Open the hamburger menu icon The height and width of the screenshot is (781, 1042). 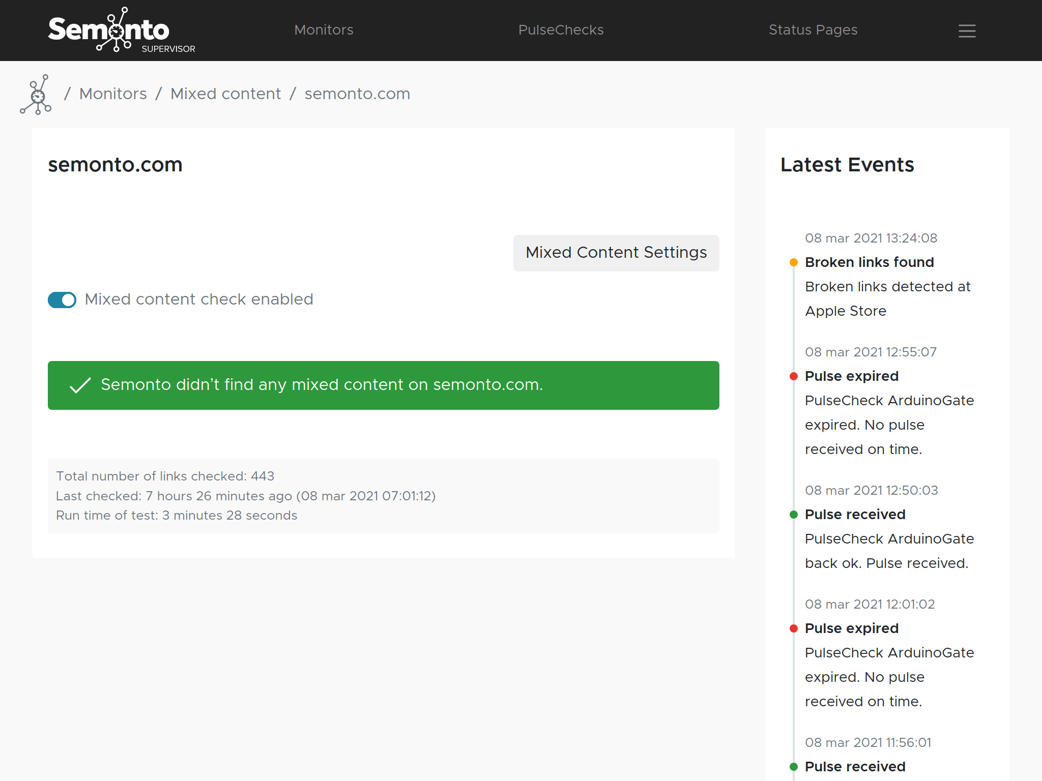967,31
